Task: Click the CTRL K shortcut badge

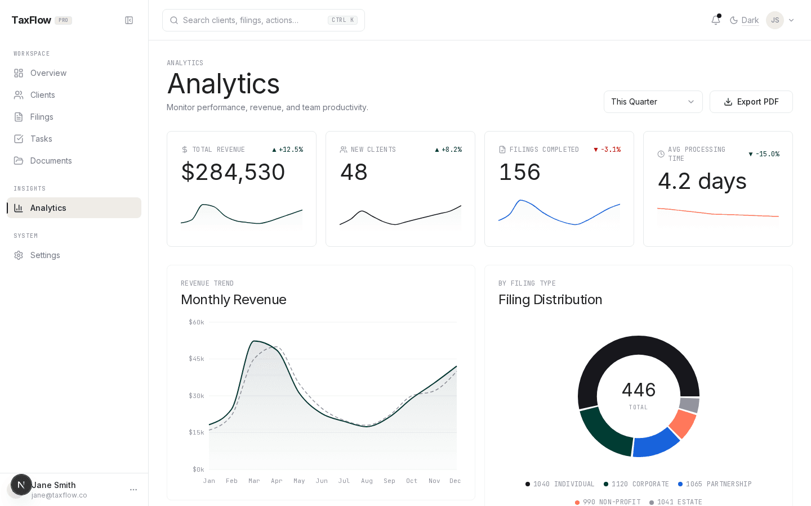Action: pyautogui.click(x=342, y=20)
